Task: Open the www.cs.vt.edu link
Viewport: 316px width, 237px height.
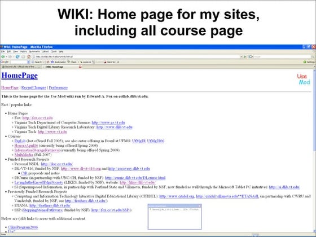Action: pyautogui.click(x=108, y=122)
